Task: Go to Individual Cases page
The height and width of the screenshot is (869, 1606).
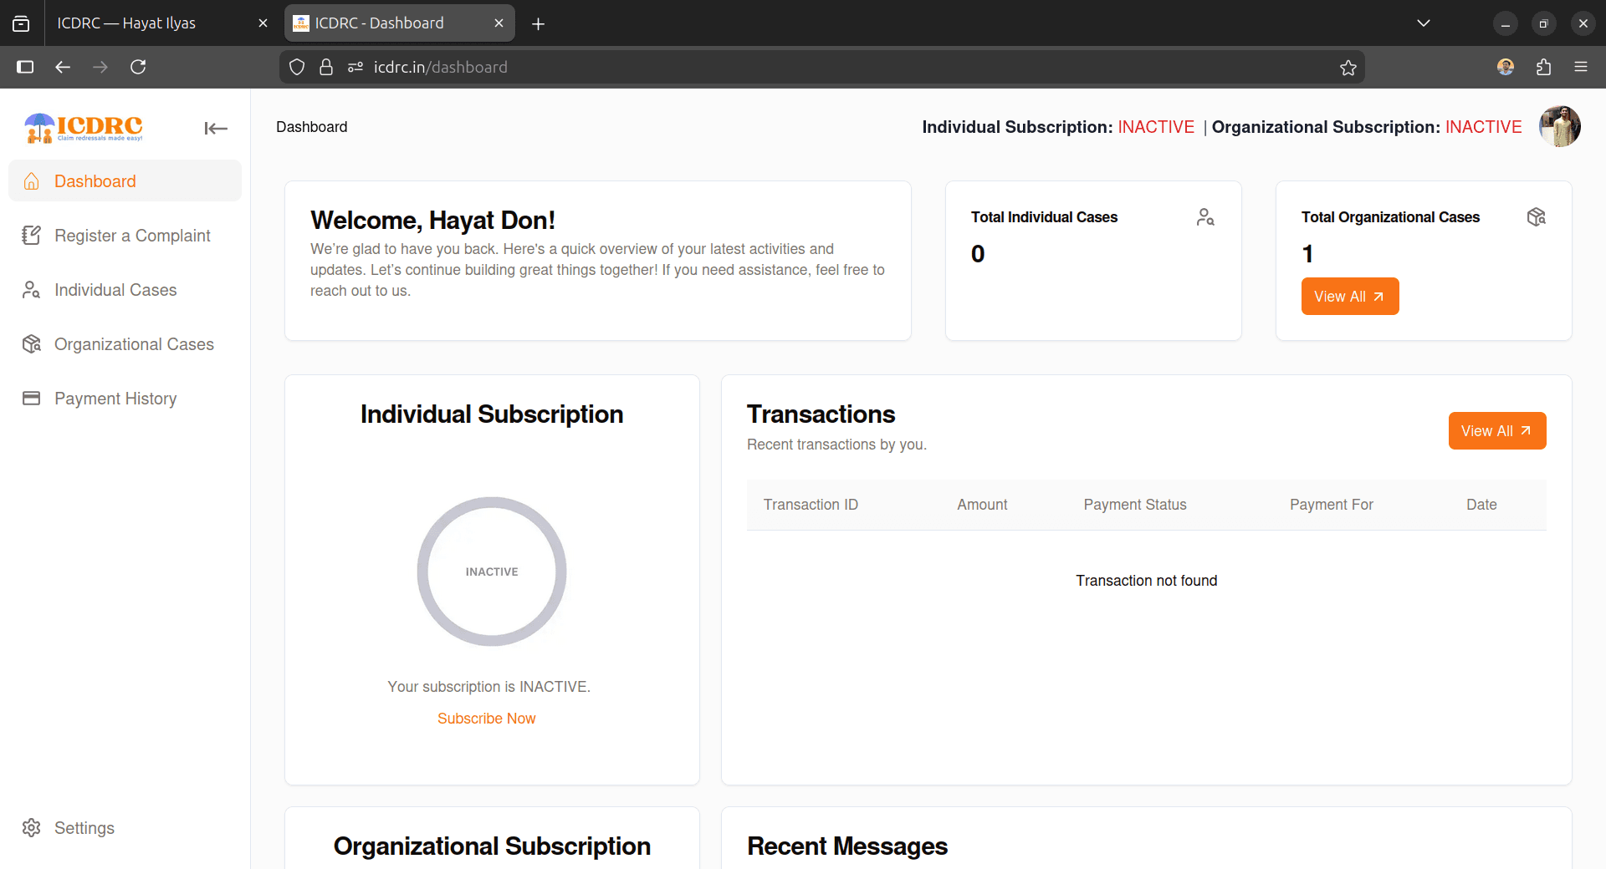Action: click(x=125, y=290)
